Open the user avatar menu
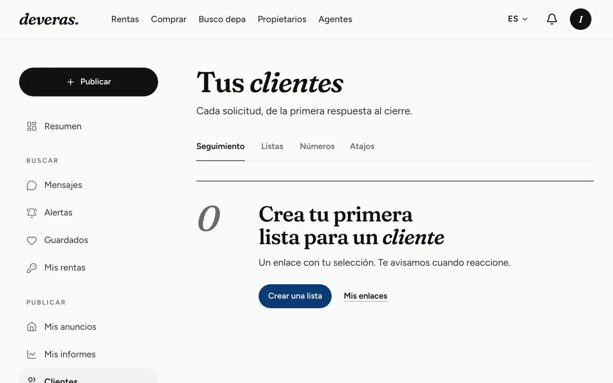Image resolution: width=613 pixels, height=383 pixels. (x=580, y=19)
